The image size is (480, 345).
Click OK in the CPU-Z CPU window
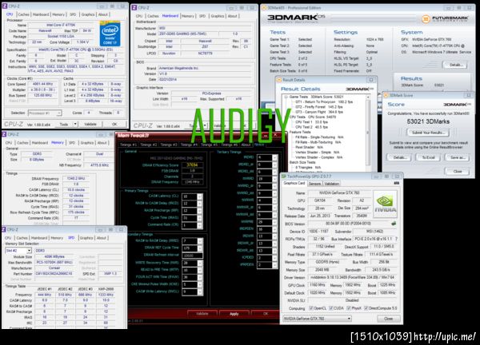coord(114,124)
